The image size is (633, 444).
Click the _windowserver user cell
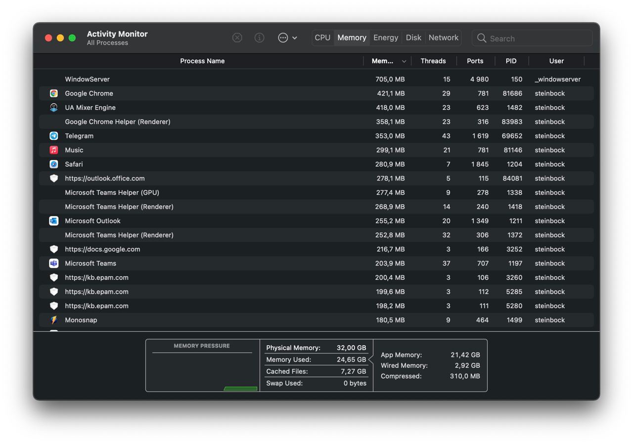[x=558, y=79]
